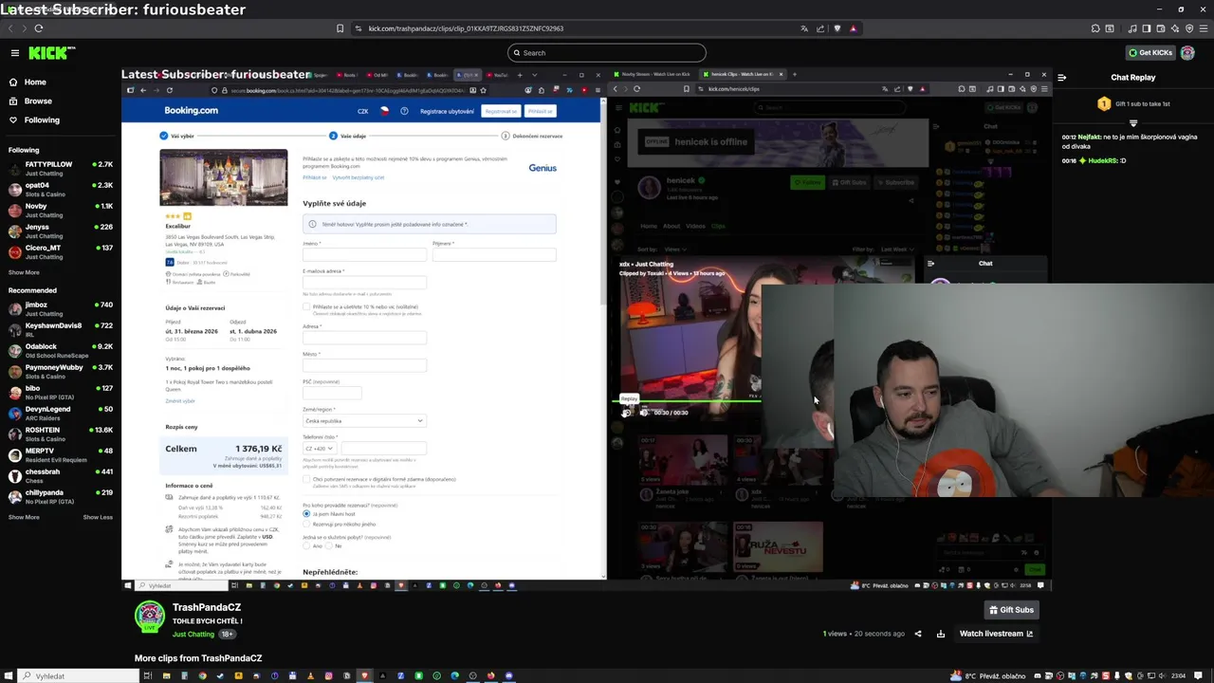Image resolution: width=1214 pixels, height=683 pixels.
Task: Click the browser address bar URL
Action: coord(466,28)
